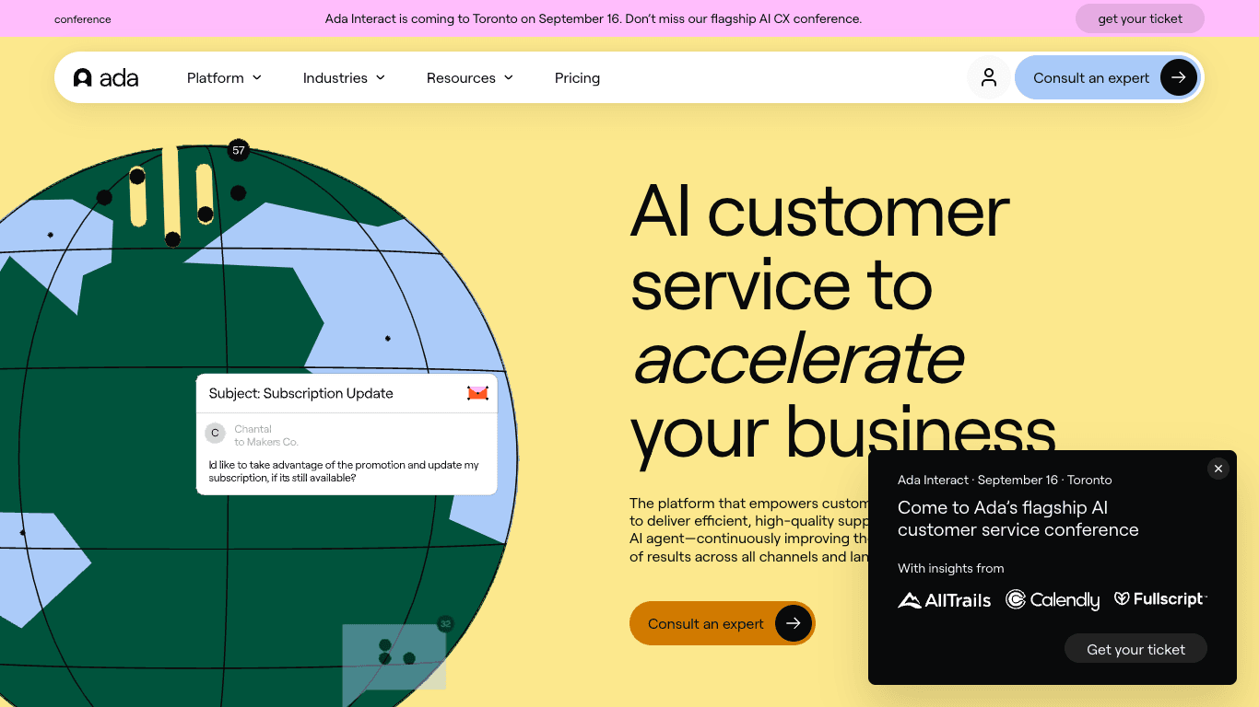Screen dimensions: 1259x707
Task: Click Subject: Subscription Update text
Action: [x=301, y=393]
